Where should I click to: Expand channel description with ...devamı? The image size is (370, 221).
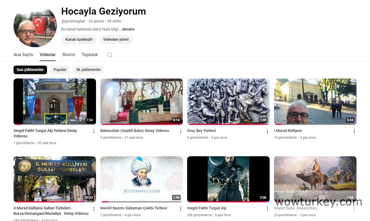click(127, 29)
